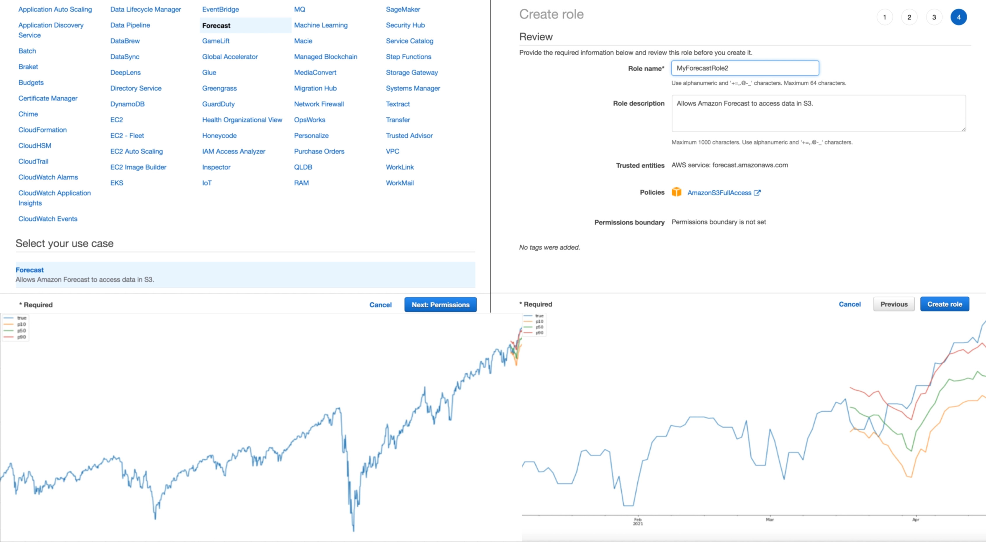This screenshot has height=542, width=986.
Task: Select step 4 indicator in the wizard
Action: pos(959,17)
